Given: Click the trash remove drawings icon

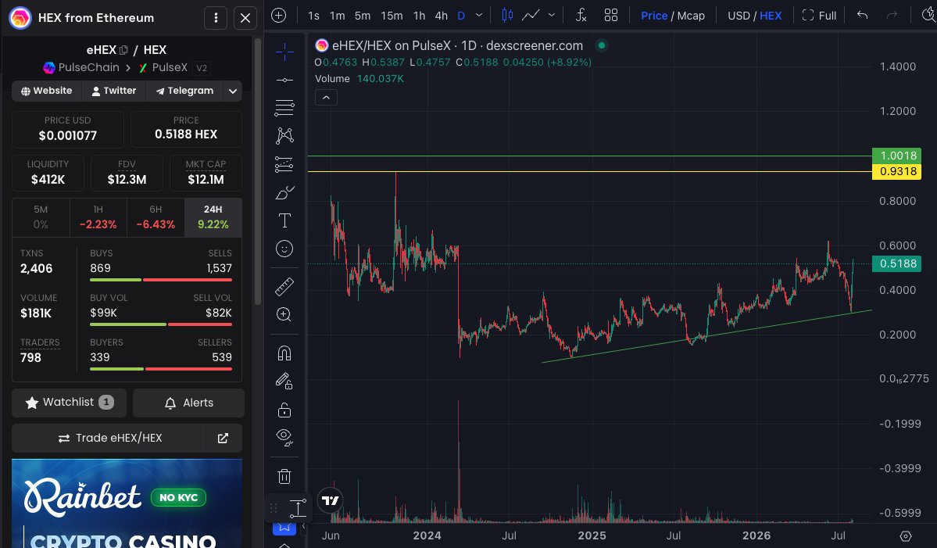Looking at the screenshot, I should tap(284, 476).
